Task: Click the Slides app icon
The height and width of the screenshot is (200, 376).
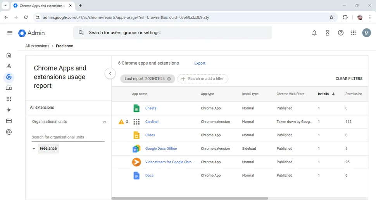Action: pyautogui.click(x=136, y=135)
